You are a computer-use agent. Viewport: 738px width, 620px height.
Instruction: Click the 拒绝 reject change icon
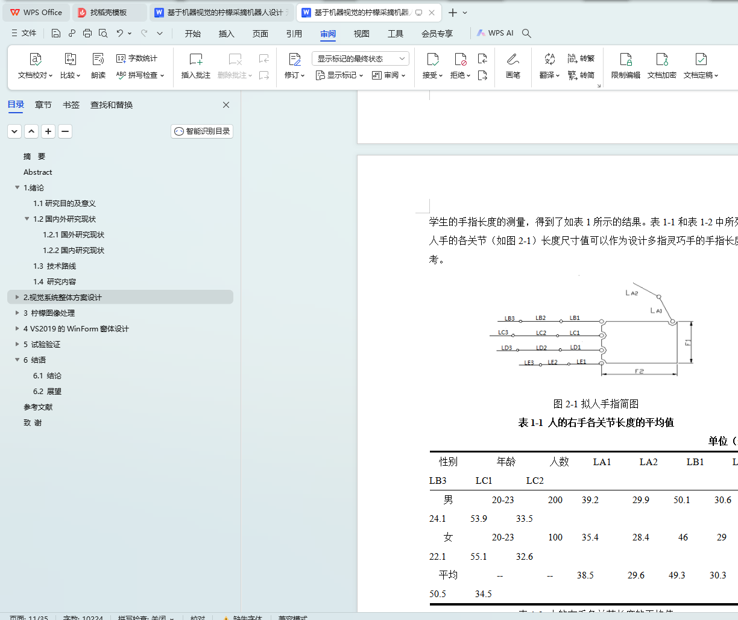pos(460,59)
